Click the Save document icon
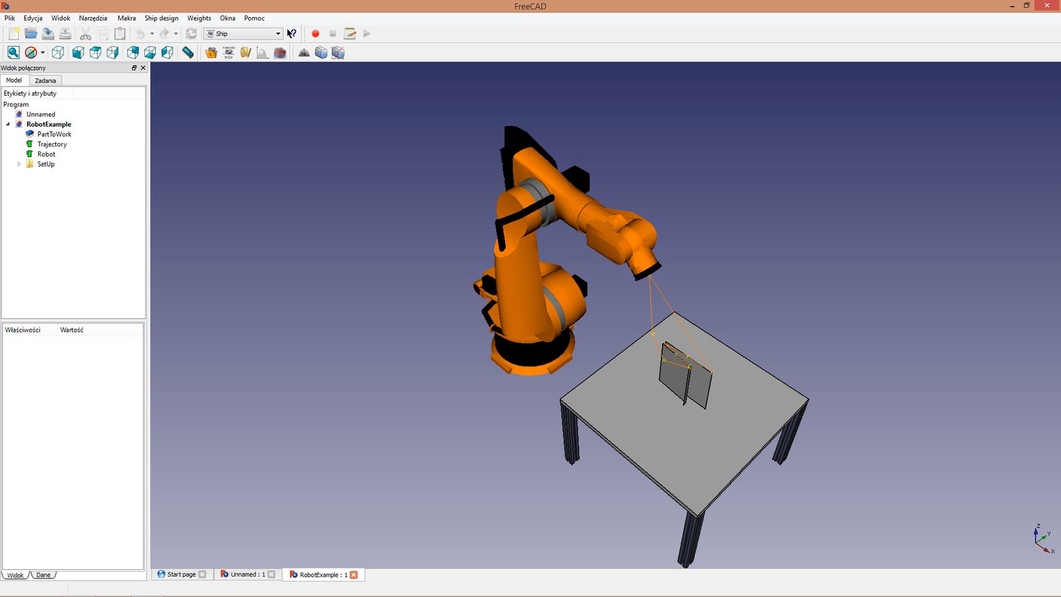1061x597 pixels. (x=47, y=34)
